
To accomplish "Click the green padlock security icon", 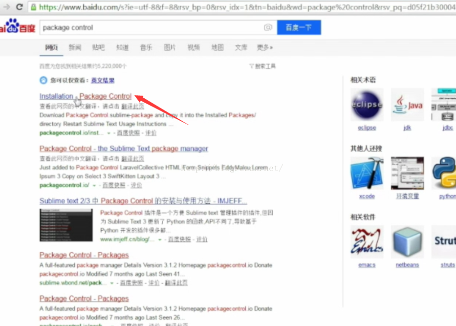I will point(33,7).
